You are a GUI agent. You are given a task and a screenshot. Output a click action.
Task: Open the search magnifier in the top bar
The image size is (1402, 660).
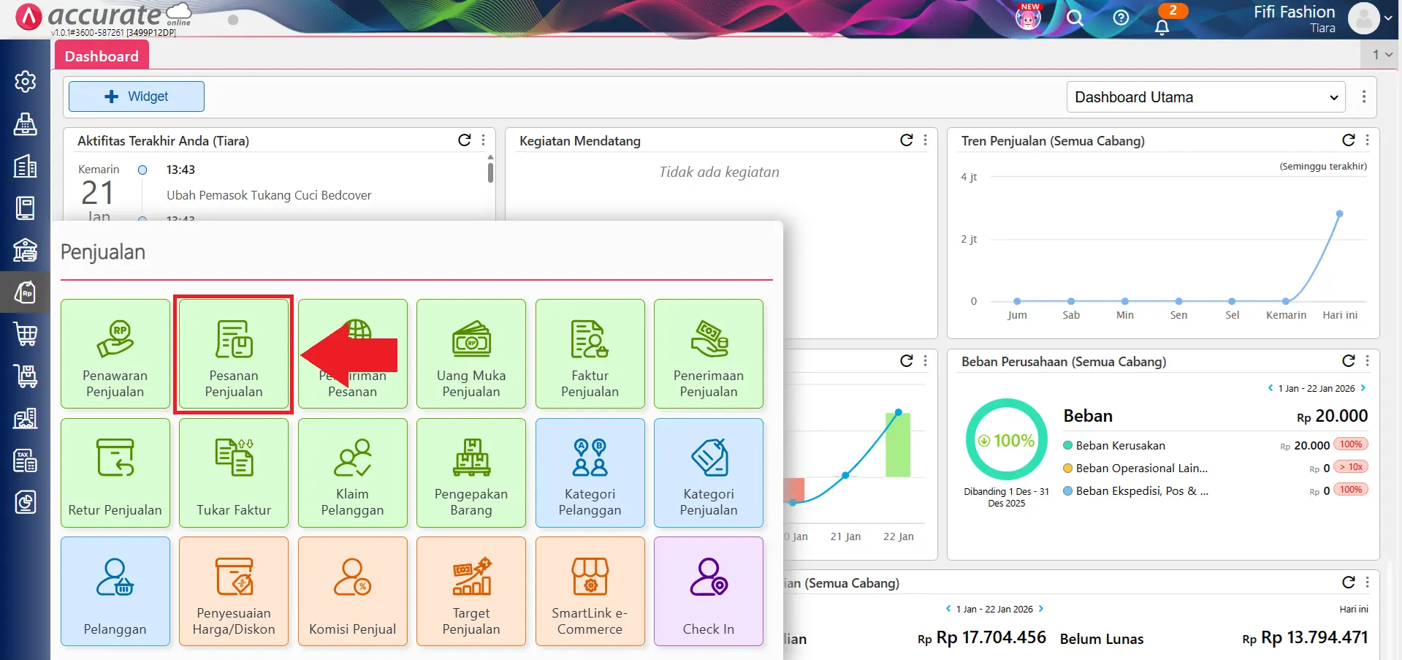click(x=1074, y=18)
